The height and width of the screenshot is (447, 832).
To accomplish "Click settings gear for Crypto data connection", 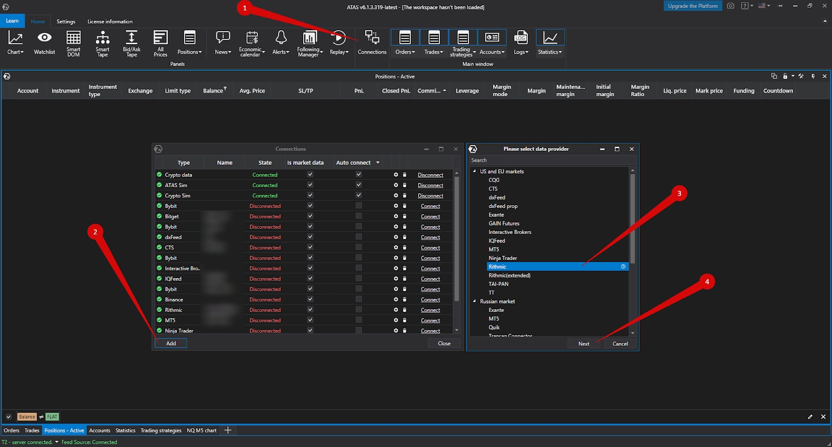I will coord(396,175).
